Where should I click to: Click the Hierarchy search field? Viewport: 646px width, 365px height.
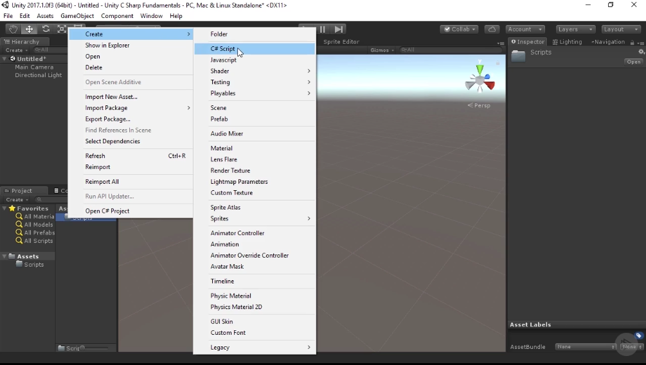50,50
